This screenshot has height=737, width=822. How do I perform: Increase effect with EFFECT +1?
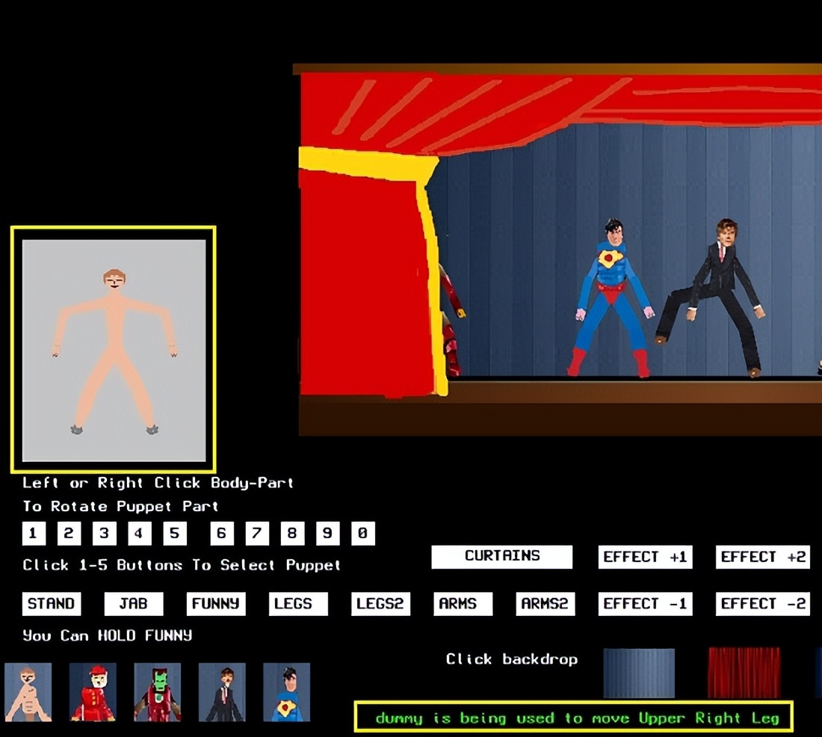click(x=645, y=558)
